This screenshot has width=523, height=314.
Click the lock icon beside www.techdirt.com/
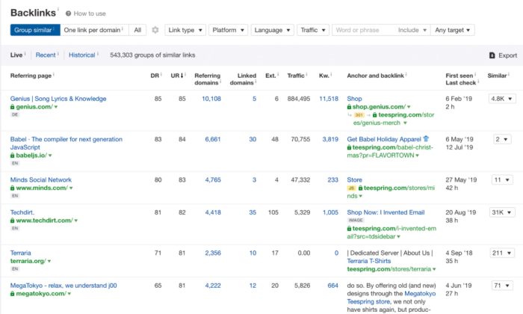[x=13, y=221]
